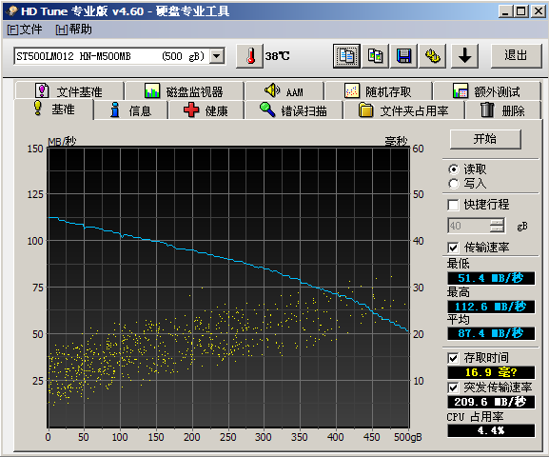
Task: Toggle the 传输速率 checkbox
Action: (x=453, y=248)
